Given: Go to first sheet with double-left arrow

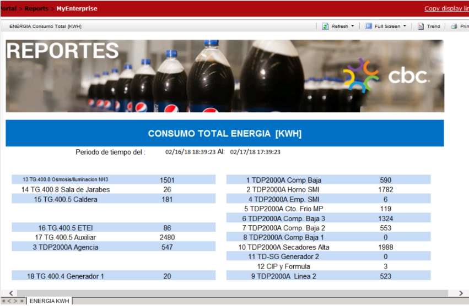Looking at the screenshot, I should pos(4,301).
